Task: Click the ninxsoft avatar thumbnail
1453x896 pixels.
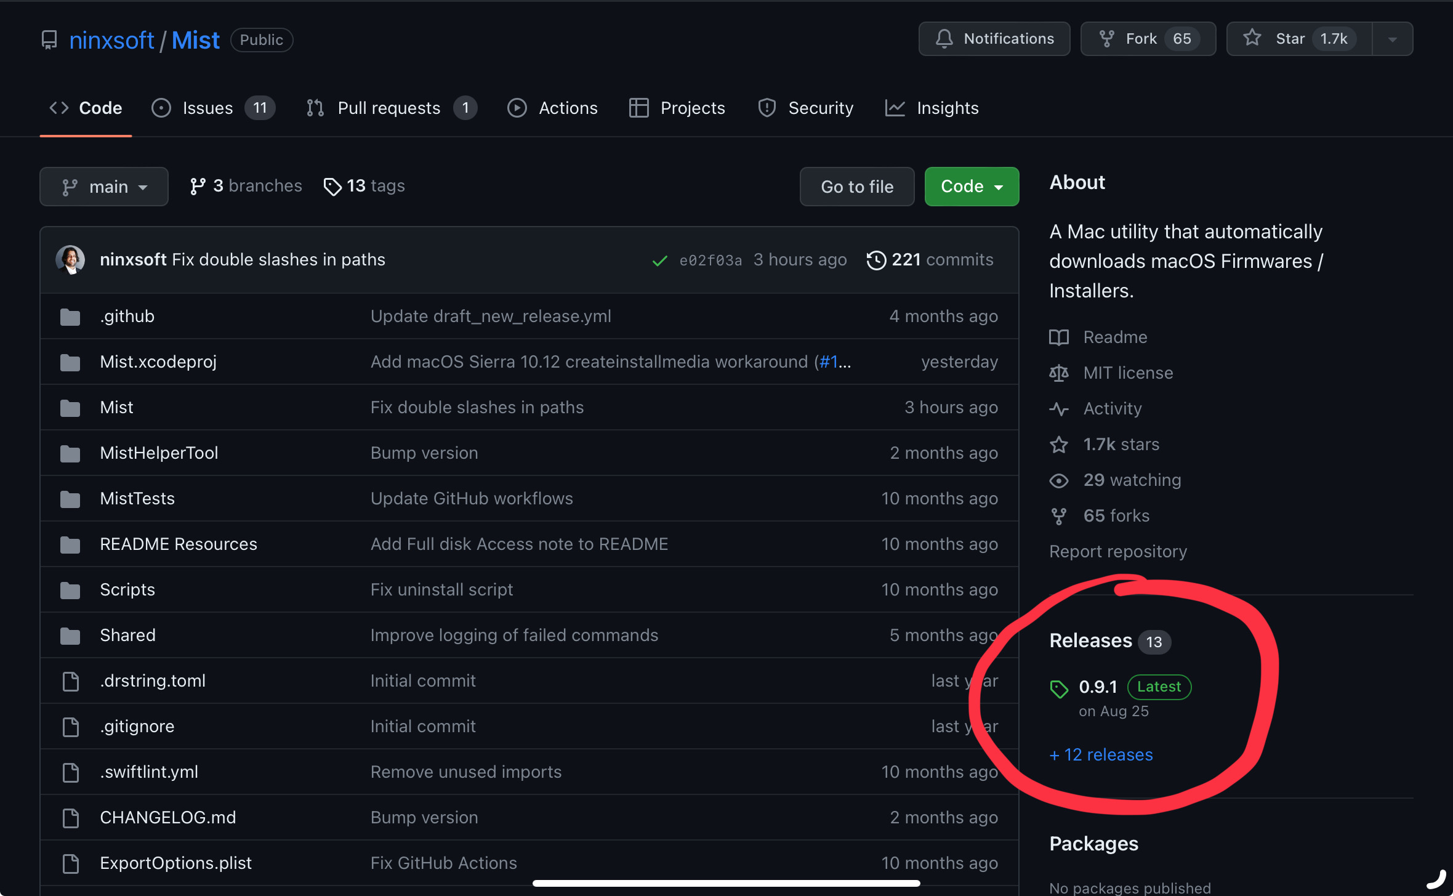Action: tap(70, 259)
